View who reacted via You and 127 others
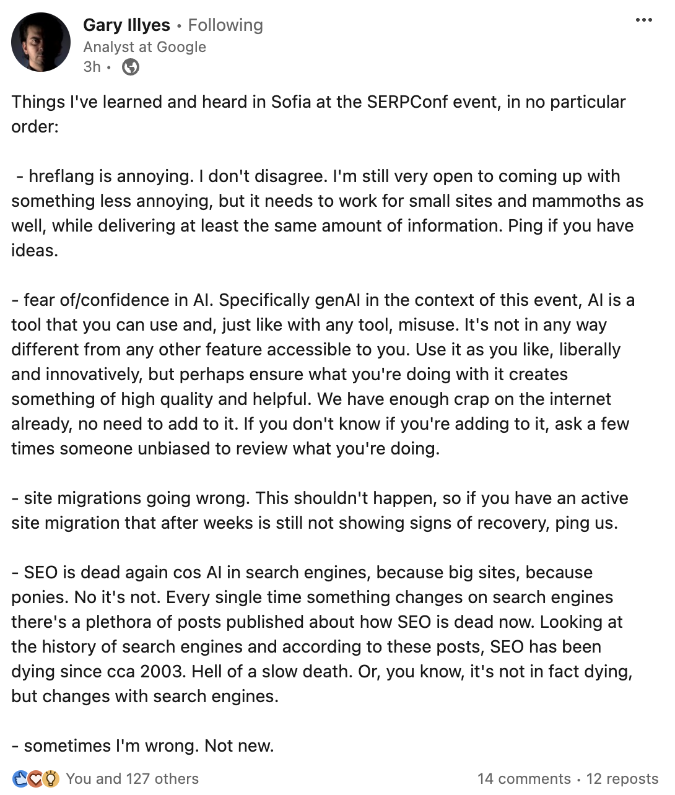Screen dimensions: 675x795 tap(132, 779)
